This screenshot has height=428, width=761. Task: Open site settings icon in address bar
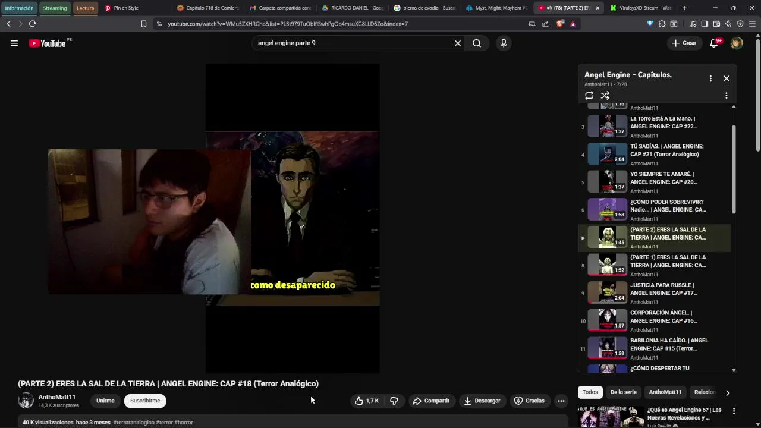[159, 24]
